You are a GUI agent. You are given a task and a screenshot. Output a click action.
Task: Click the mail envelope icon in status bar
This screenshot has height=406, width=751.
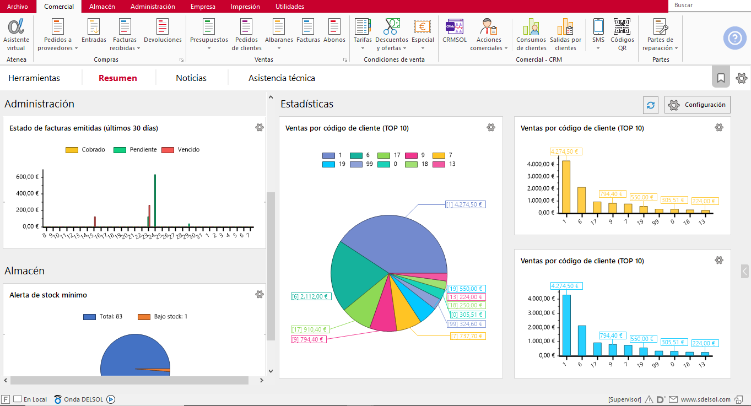[x=673, y=399]
